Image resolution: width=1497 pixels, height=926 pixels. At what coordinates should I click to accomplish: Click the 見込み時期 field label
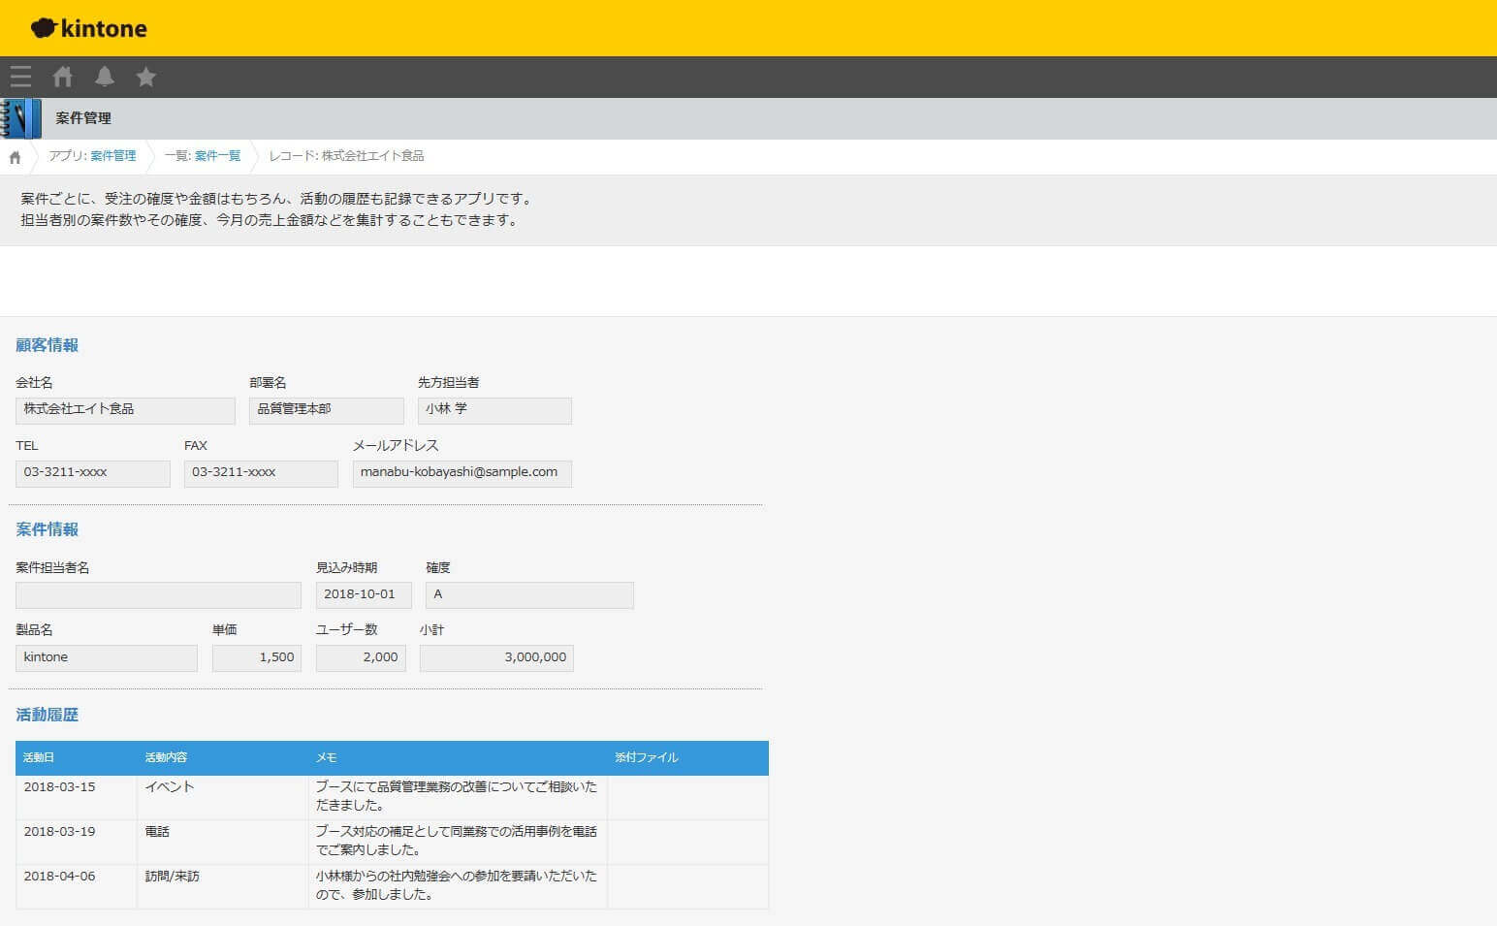pyautogui.click(x=346, y=568)
